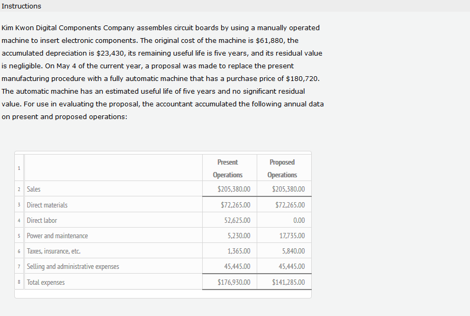Select Present Operations Sales $205,380.00 cell

(x=230, y=189)
